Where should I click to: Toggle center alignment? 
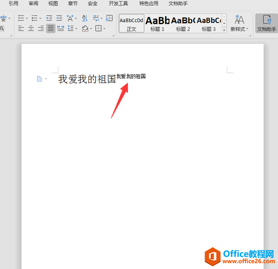click(31, 28)
